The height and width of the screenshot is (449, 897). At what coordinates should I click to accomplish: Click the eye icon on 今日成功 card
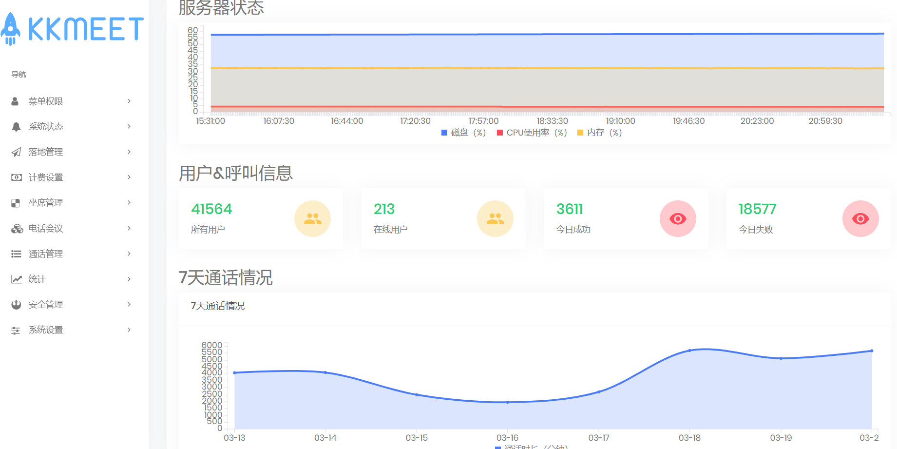(x=678, y=218)
